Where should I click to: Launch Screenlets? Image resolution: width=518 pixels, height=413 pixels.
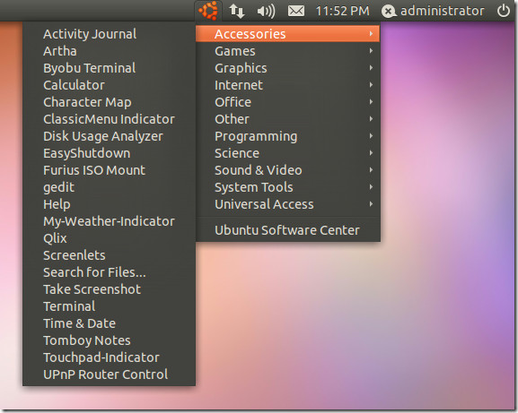point(109,255)
